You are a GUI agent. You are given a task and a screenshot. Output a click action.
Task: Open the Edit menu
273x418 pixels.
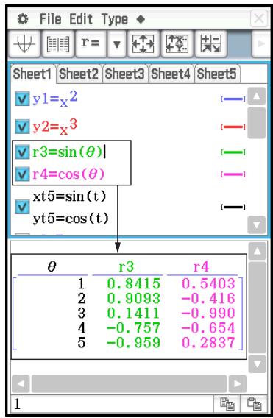81,19
